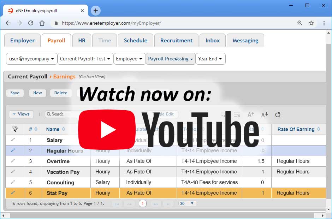Expand the Payroll Processing dropdown menu
332x219 pixels.
[170, 59]
